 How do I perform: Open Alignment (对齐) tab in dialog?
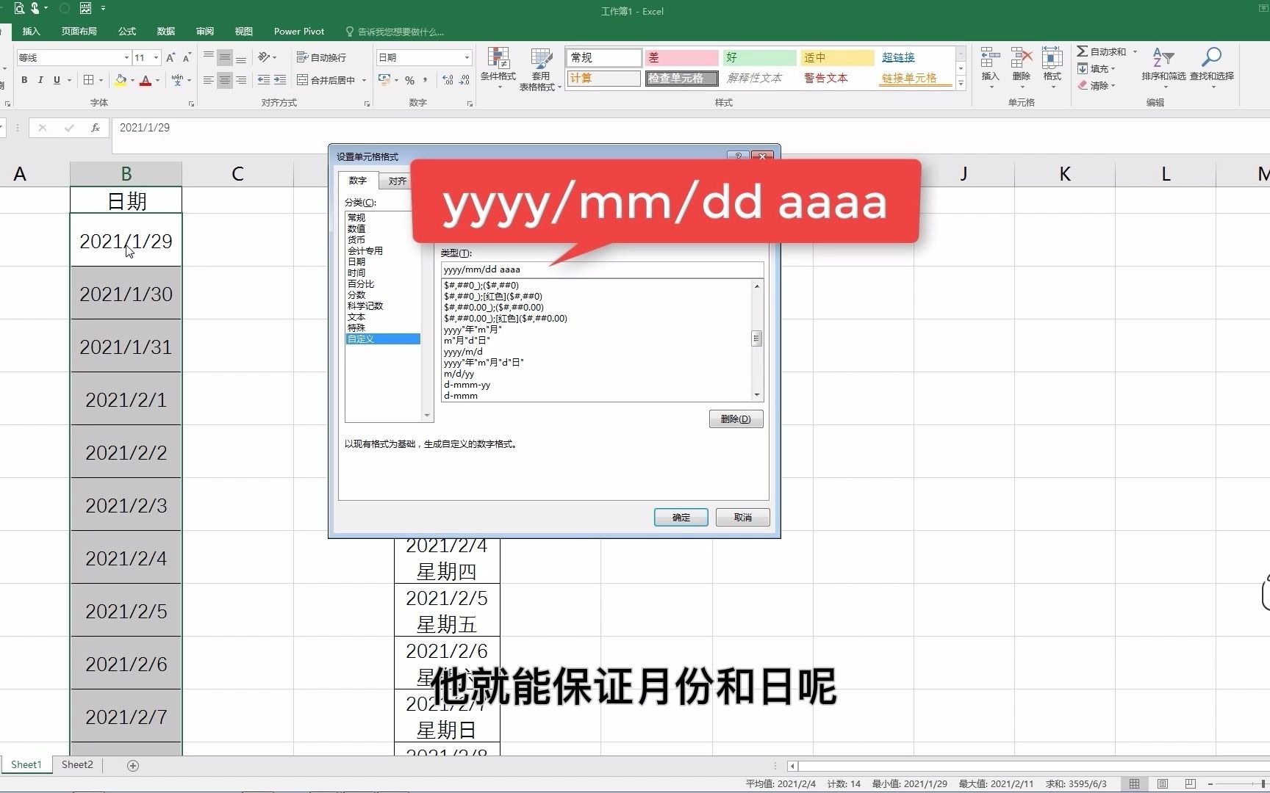397,181
